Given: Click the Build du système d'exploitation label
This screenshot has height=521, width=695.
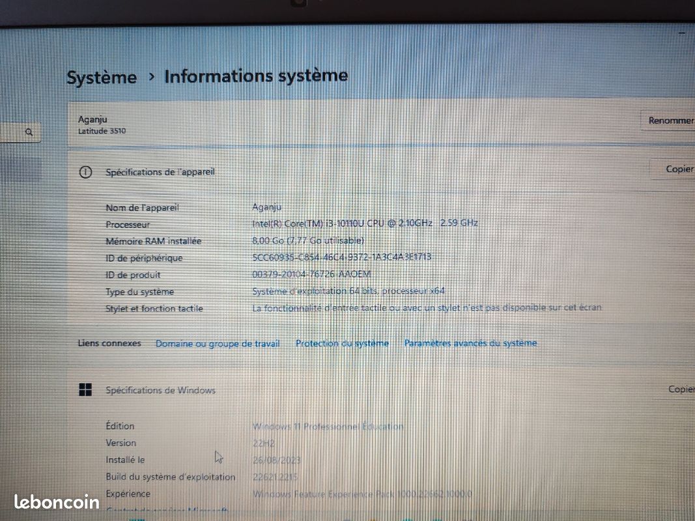Looking at the screenshot, I should point(170,477).
